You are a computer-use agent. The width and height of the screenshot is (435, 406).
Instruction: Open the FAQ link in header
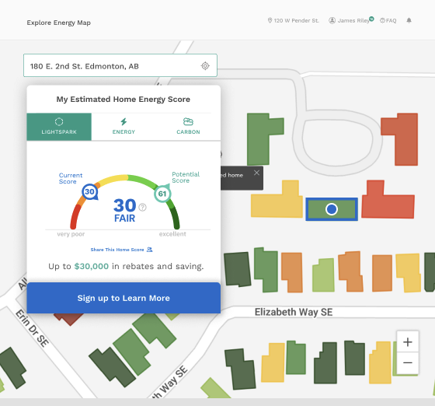[x=391, y=20]
